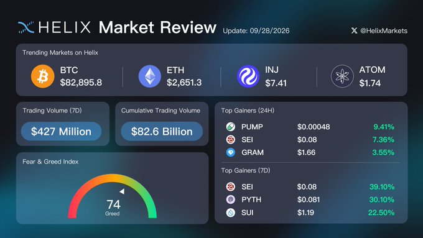Click the Greed label under the gauge
This screenshot has width=423, height=238.
click(112, 214)
